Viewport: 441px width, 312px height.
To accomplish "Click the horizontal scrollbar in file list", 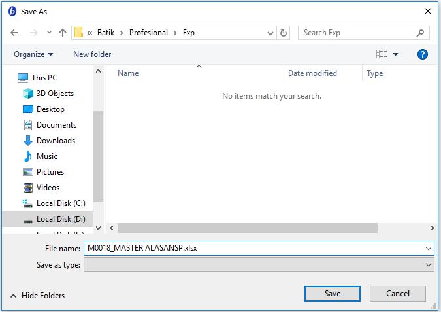I will pos(248,228).
